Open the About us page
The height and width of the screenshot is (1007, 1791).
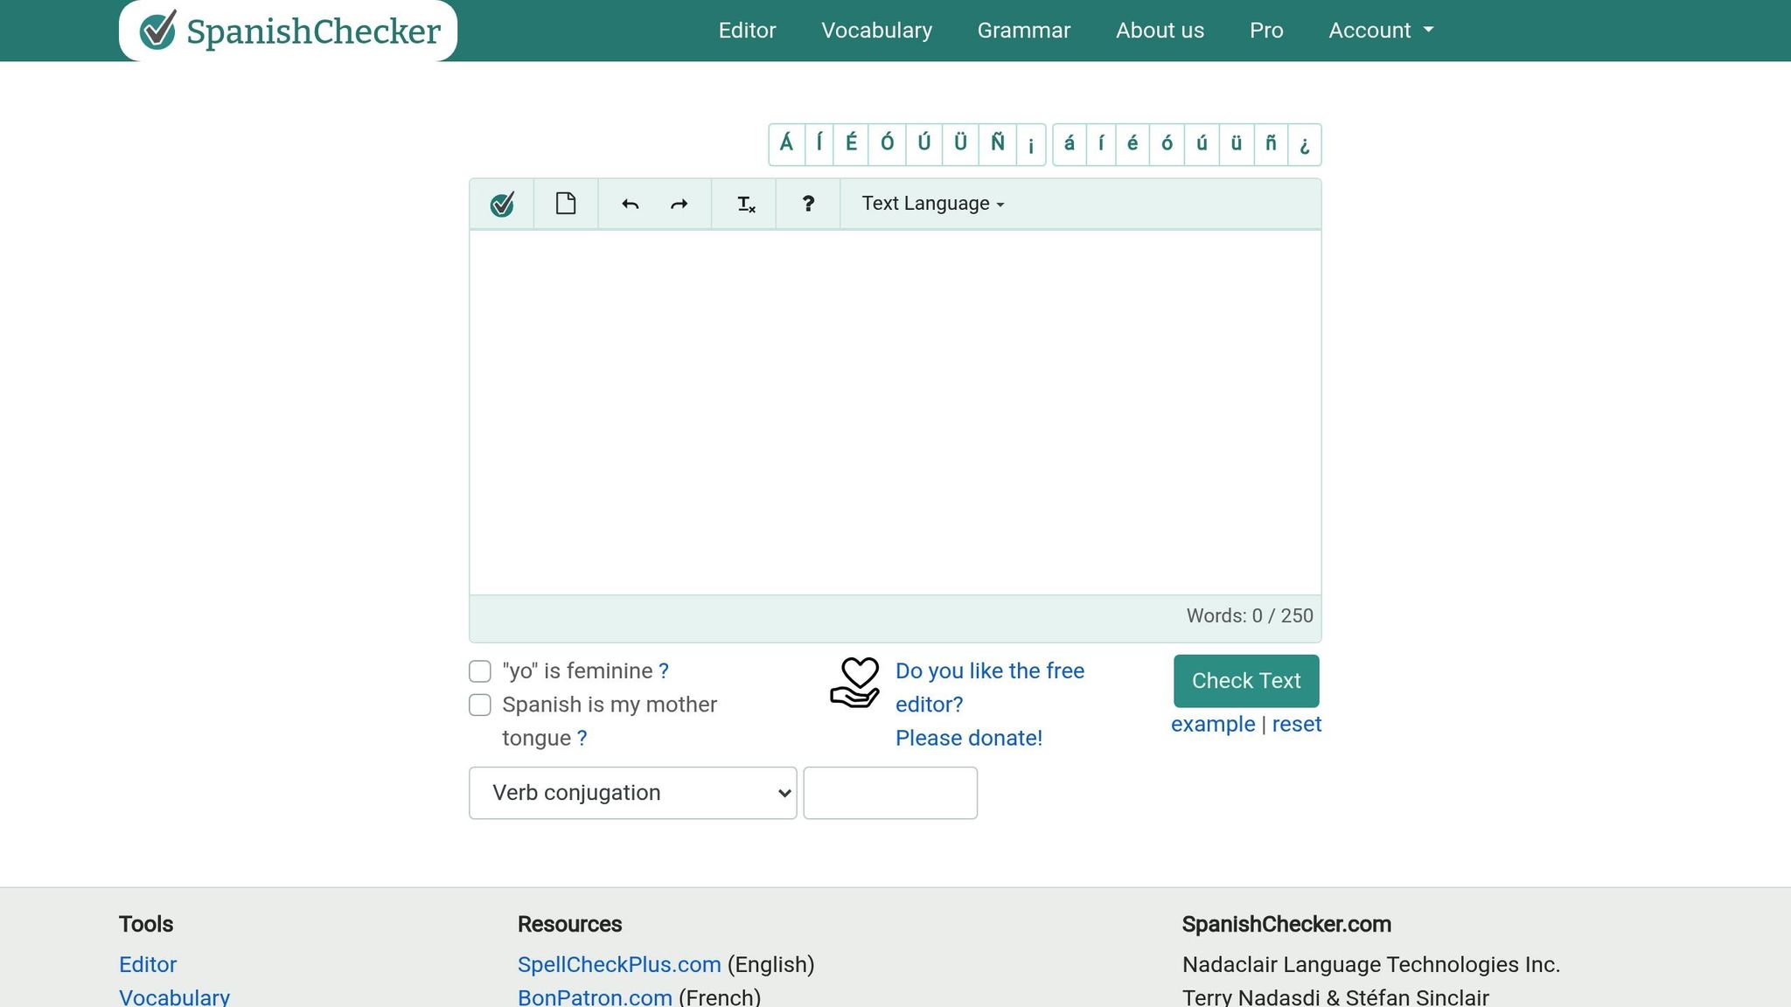(1160, 31)
